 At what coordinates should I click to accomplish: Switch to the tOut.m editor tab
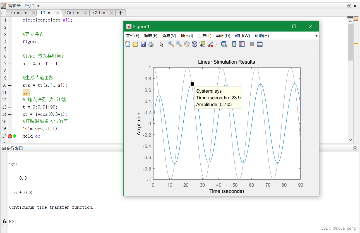point(72,13)
